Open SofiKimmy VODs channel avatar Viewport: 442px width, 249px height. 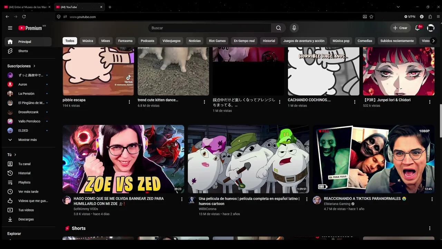point(67,200)
